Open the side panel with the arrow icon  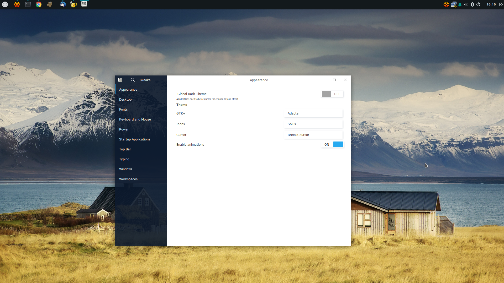(x=501, y=4)
